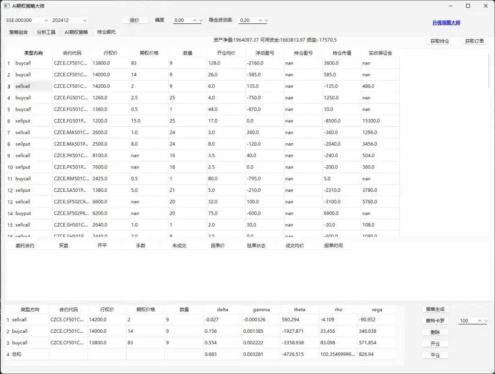
Task: Click the positions table vertical scrollbar
Action: [x=489, y=71]
